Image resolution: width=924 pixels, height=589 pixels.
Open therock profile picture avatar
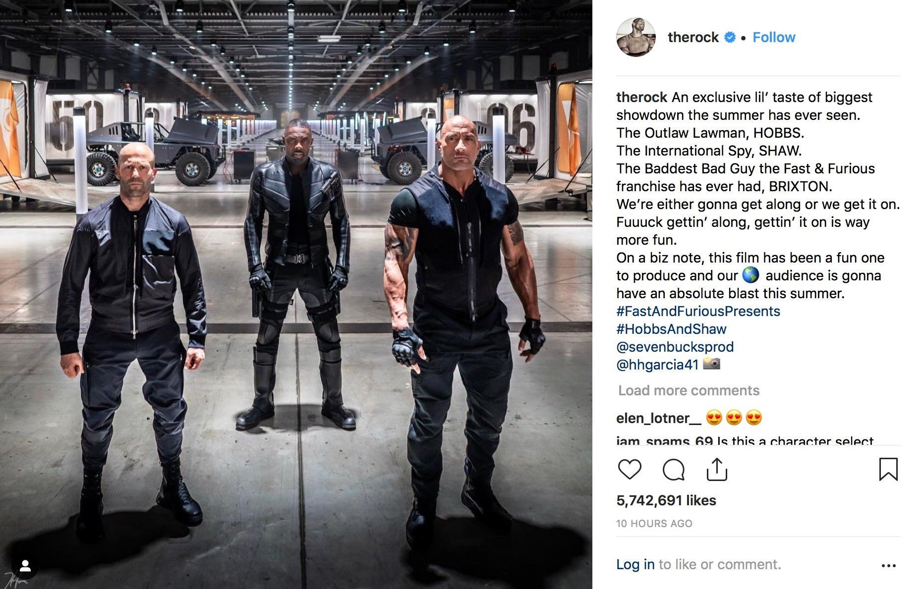pyautogui.click(x=635, y=37)
